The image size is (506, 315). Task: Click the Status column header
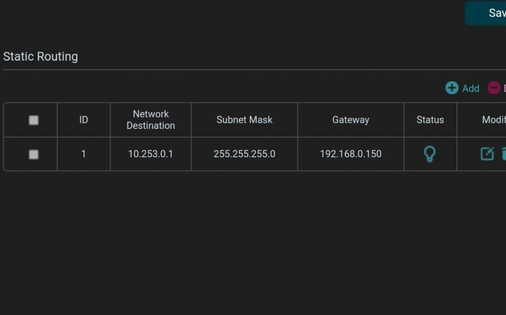pyautogui.click(x=430, y=120)
